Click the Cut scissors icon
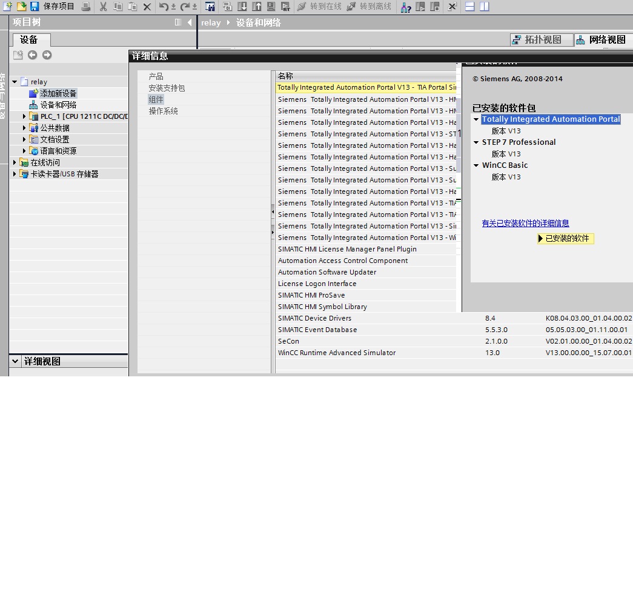 point(104,7)
